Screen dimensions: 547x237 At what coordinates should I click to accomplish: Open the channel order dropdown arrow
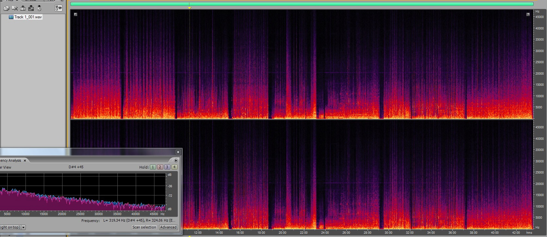[x=24, y=227]
